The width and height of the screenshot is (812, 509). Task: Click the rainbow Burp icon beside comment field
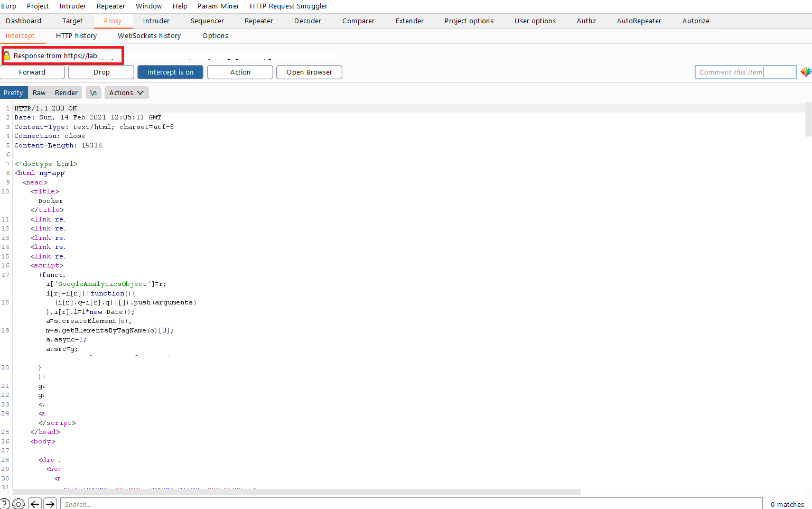806,72
